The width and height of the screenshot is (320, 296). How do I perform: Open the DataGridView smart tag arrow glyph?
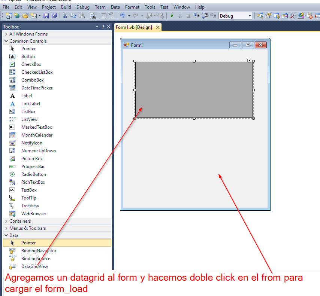point(249,61)
